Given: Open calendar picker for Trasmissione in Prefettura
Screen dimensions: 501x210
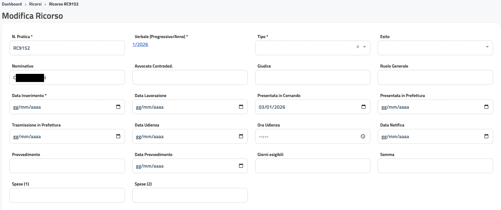Looking at the screenshot, I should 118,136.
